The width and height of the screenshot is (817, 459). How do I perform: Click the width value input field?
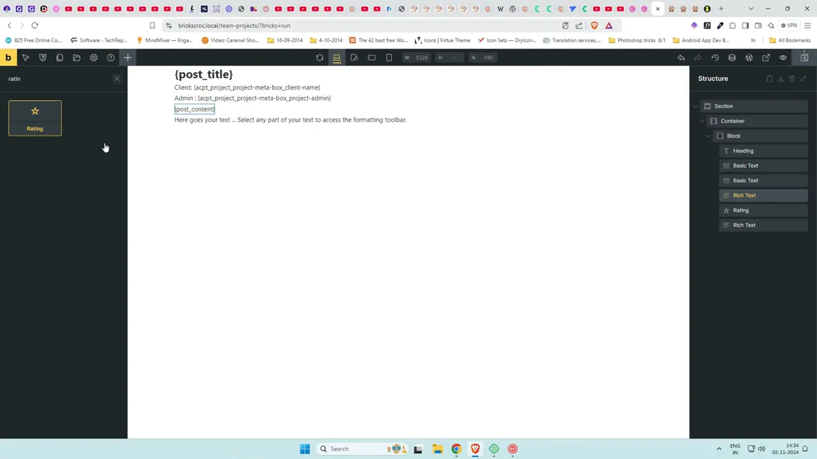[421, 58]
